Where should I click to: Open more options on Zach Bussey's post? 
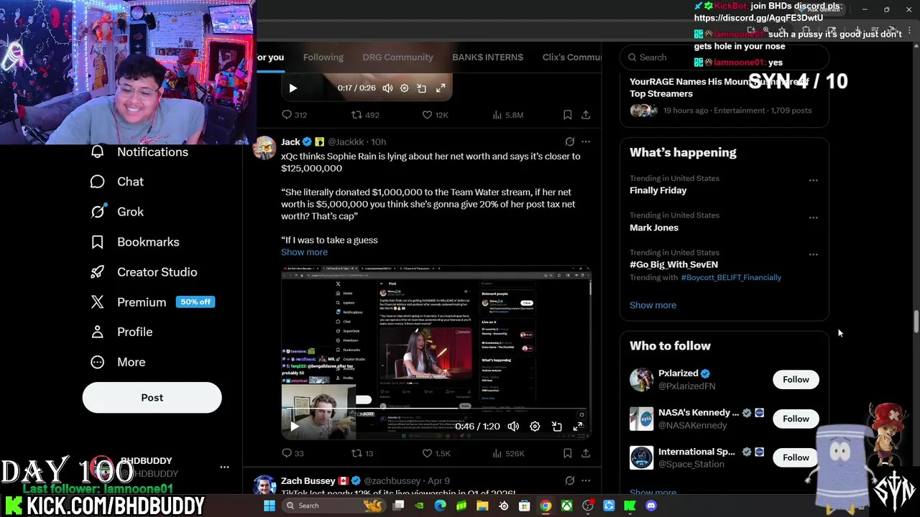coord(586,481)
